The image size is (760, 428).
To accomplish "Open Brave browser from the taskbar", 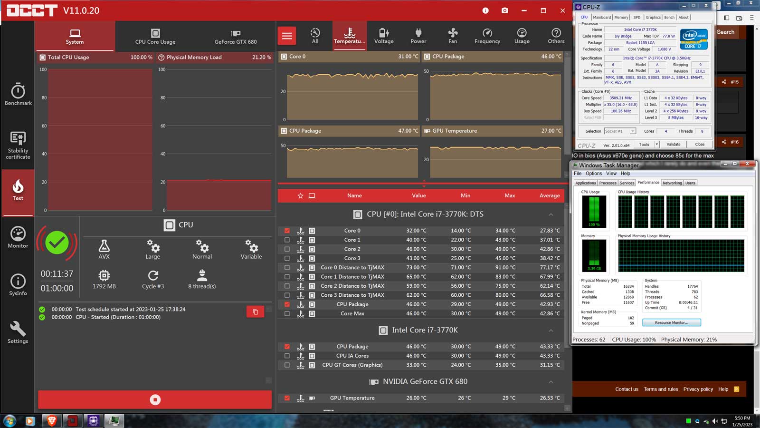I will [x=52, y=421].
